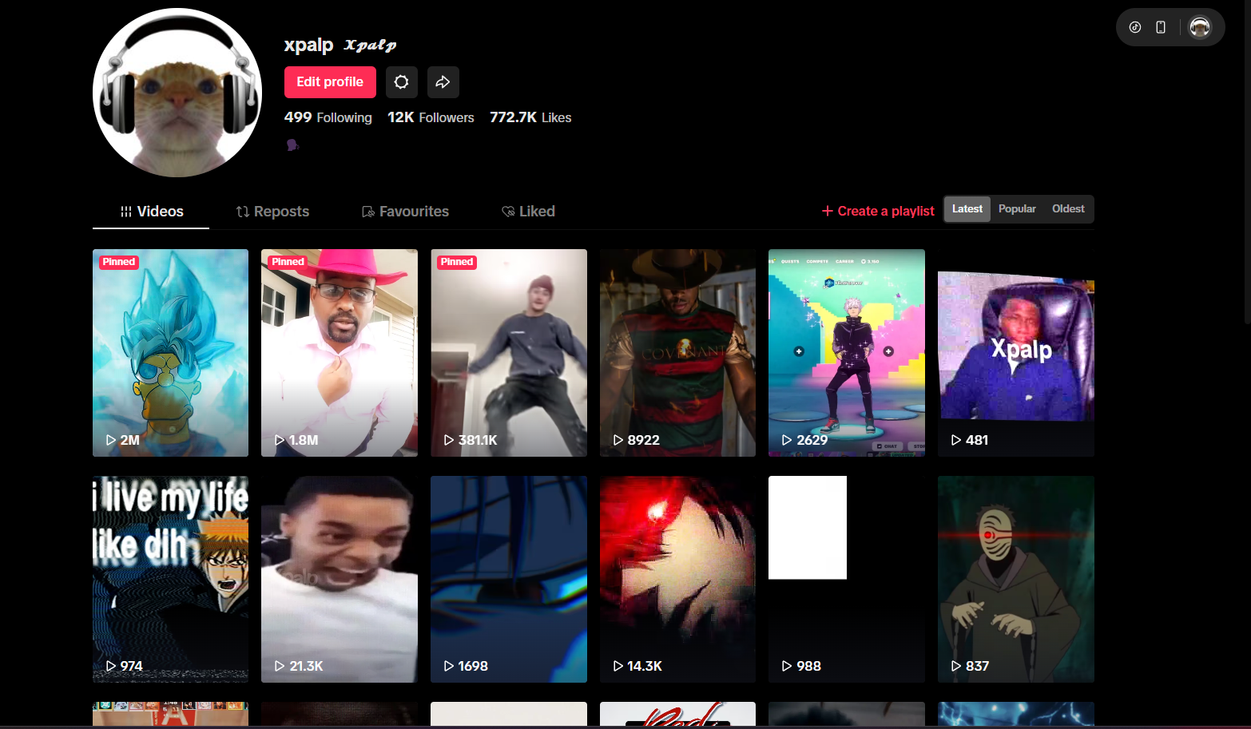Open profile settings gear icon
The width and height of the screenshot is (1251, 729).
click(x=401, y=82)
